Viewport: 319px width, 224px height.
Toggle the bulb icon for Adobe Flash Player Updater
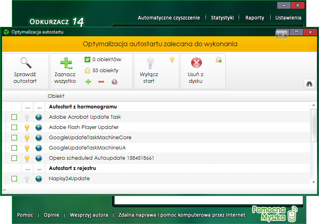pyautogui.click(x=27, y=127)
